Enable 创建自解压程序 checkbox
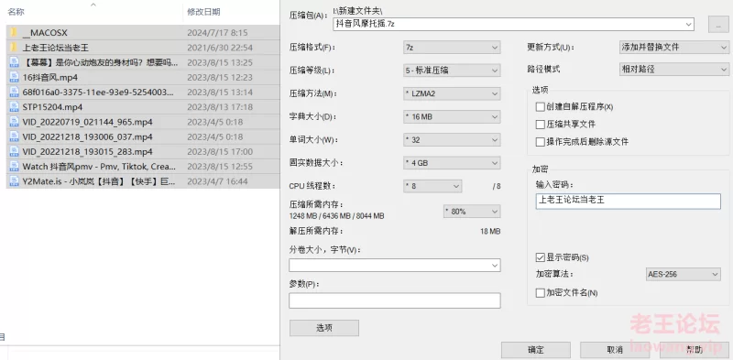This screenshot has height=360, width=733. (x=541, y=107)
